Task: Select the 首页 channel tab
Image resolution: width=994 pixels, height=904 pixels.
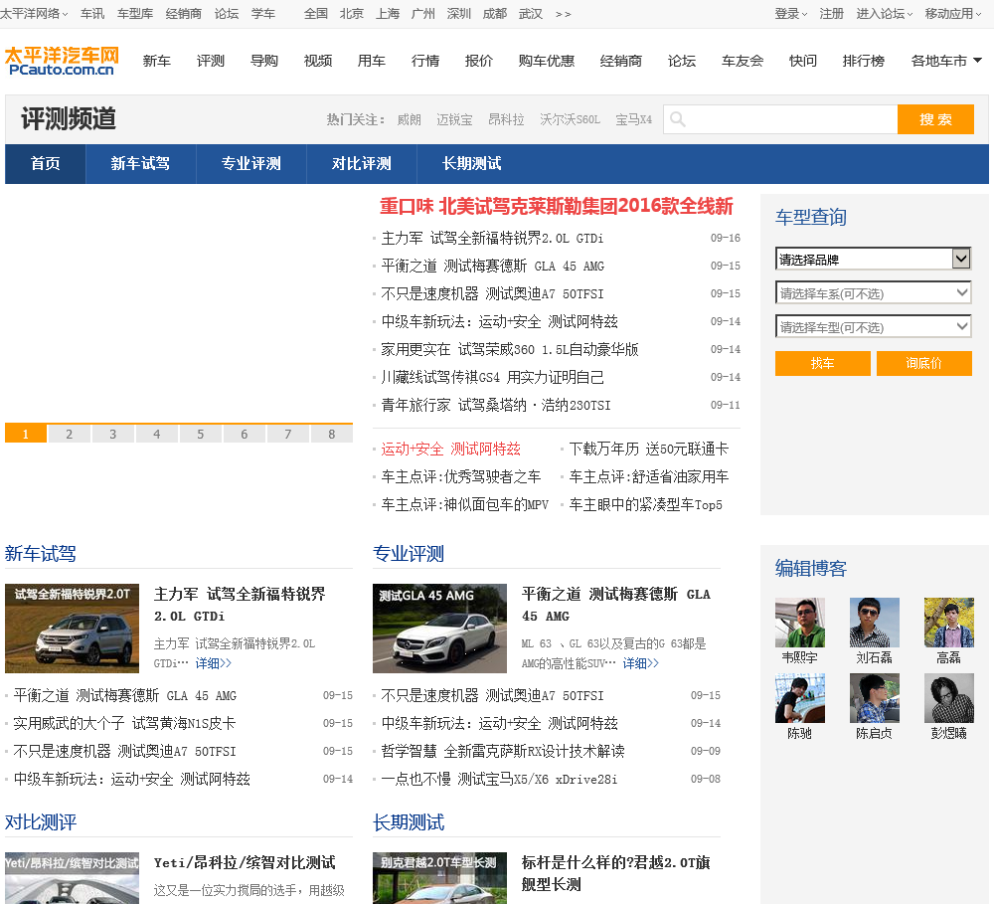Action: point(46,164)
